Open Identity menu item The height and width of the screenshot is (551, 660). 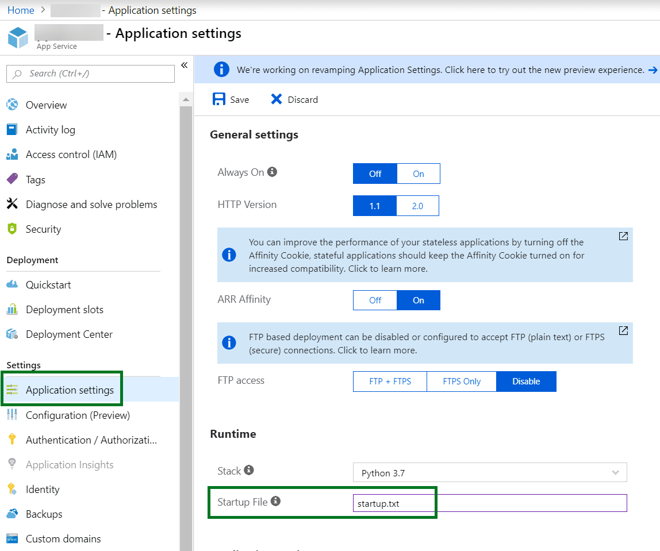[x=43, y=489]
